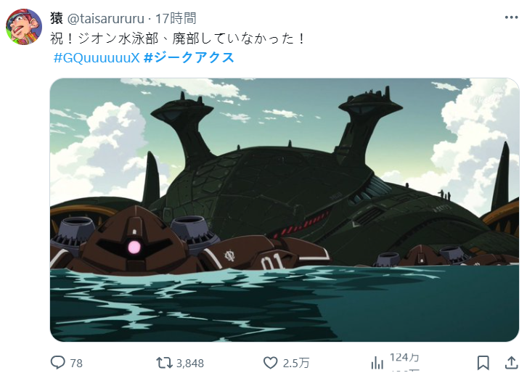Click the tweet text about ジオン水泳部

(177, 38)
